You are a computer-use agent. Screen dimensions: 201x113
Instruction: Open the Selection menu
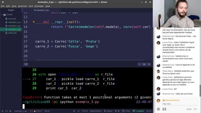[22, 6]
